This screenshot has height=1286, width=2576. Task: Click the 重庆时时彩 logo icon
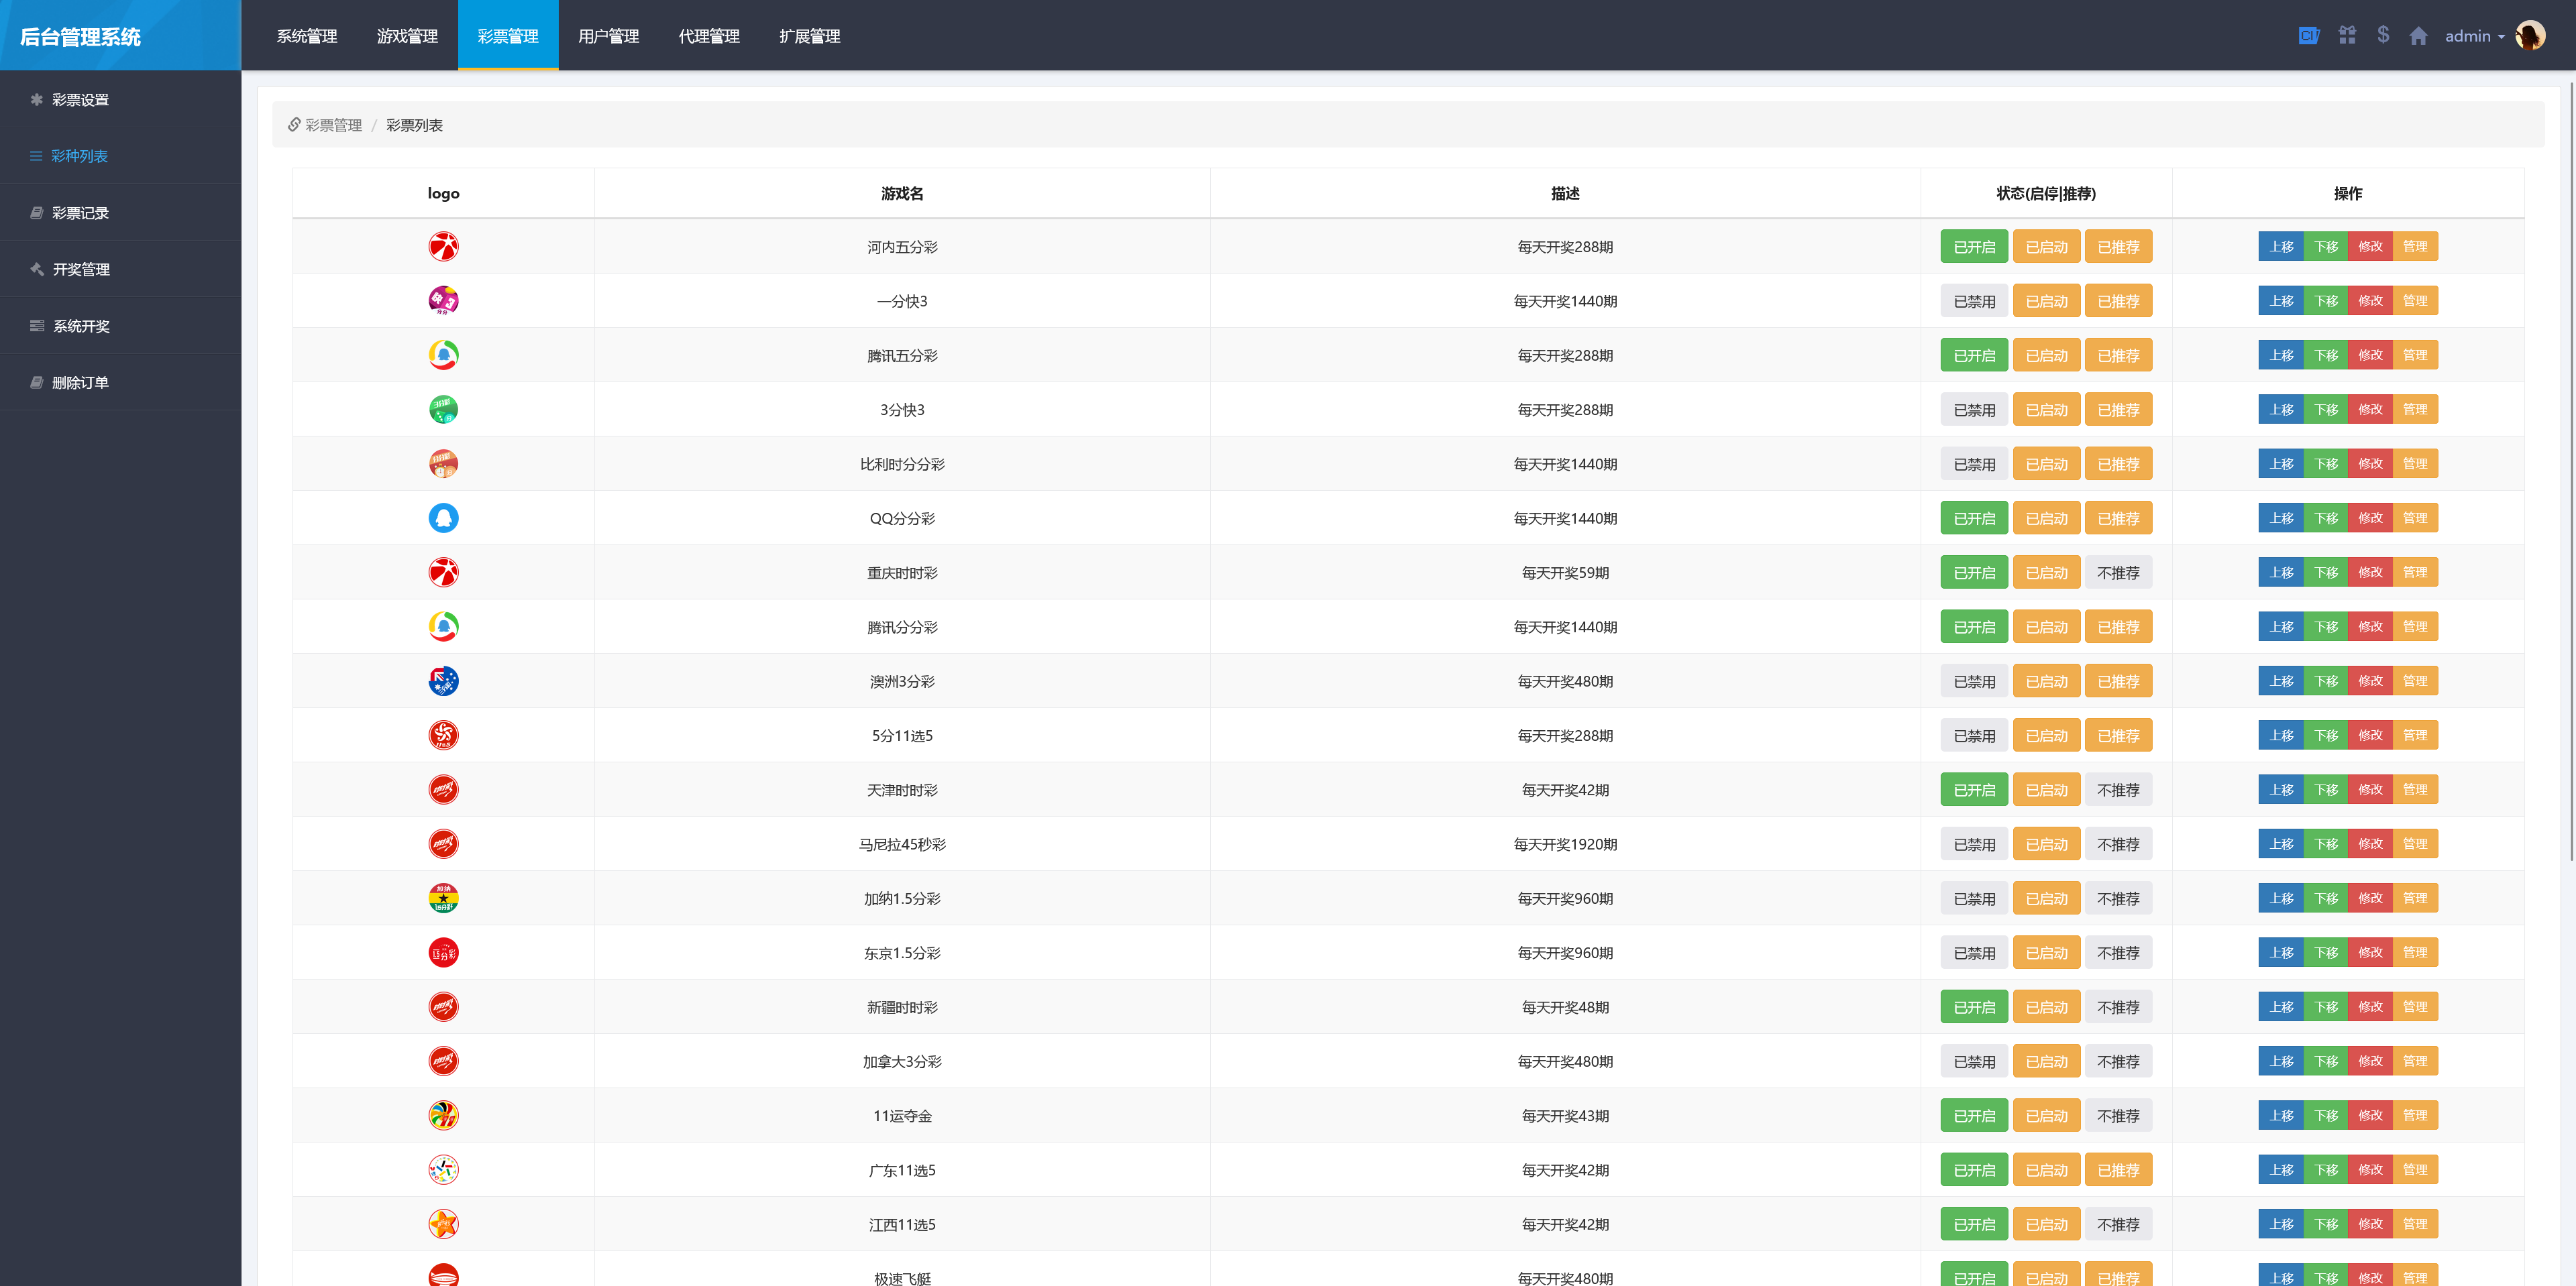pyautogui.click(x=443, y=571)
